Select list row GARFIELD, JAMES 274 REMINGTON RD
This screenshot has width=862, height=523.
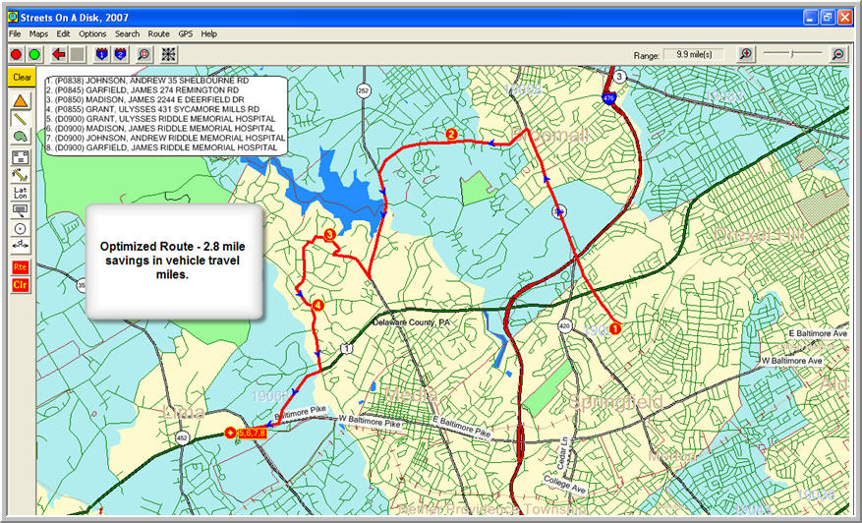[143, 89]
